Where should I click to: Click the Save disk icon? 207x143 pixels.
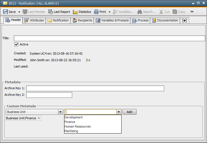[5, 12]
